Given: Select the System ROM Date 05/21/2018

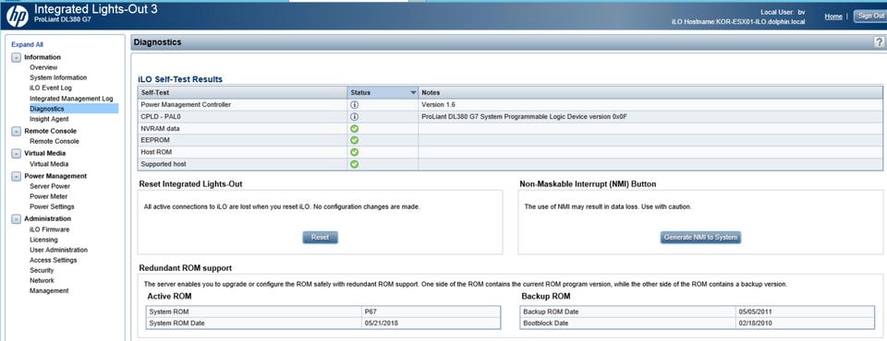Looking at the screenshot, I should (382, 323).
